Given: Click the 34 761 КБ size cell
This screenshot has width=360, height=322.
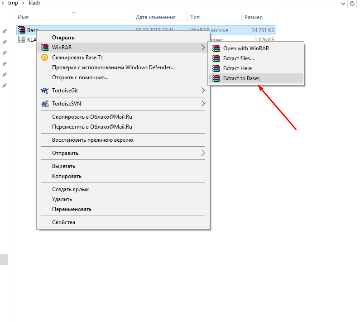Looking at the screenshot, I should (x=263, y=30).
